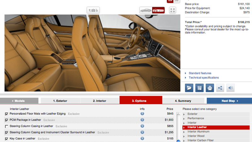Go back to Models

[19, 101]
